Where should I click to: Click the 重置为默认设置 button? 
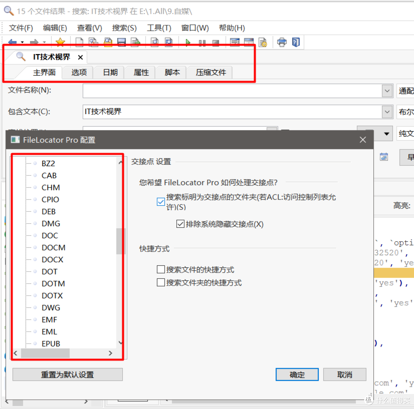67,375
